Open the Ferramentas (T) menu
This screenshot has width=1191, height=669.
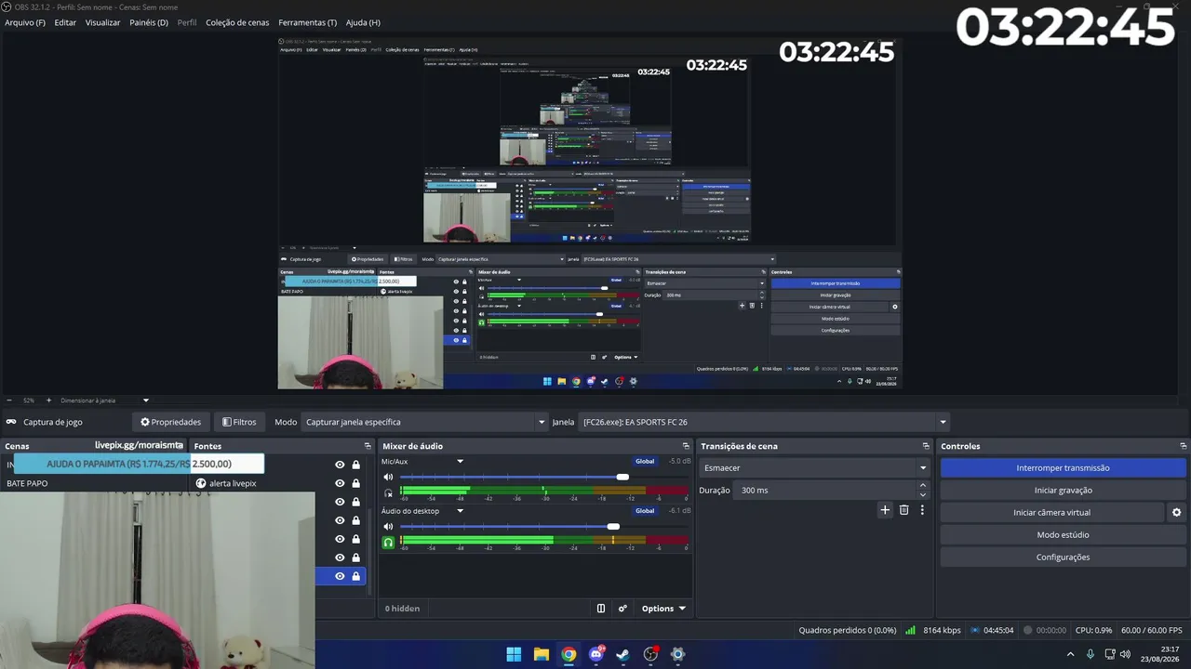tap(308, 22)
